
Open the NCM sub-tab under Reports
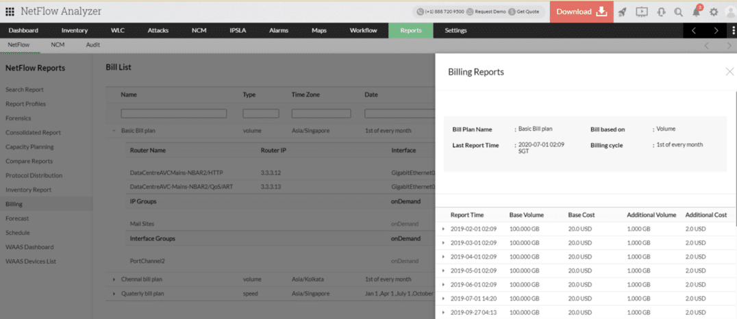tap(58, 44)
